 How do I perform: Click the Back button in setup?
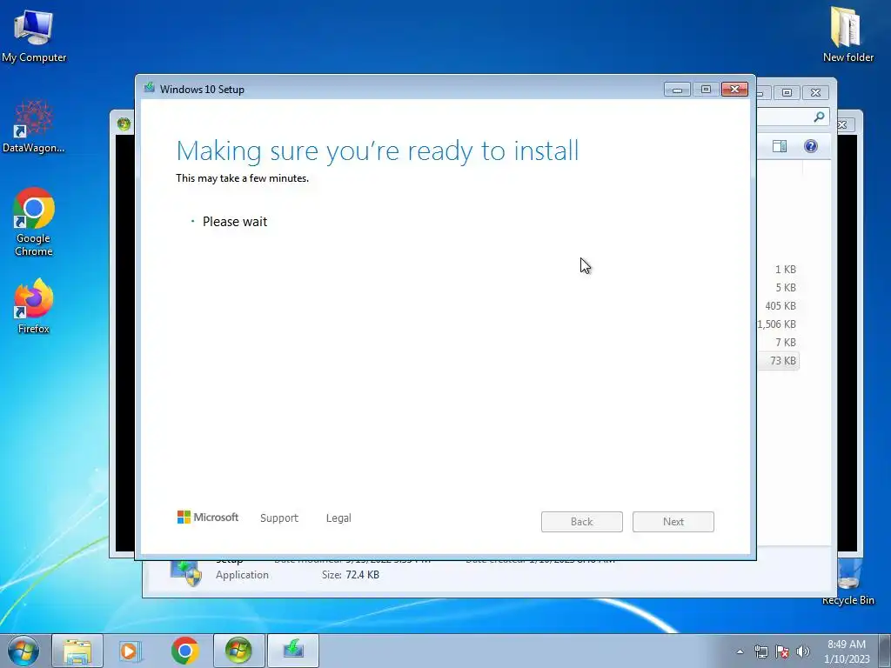coord(582,522)
